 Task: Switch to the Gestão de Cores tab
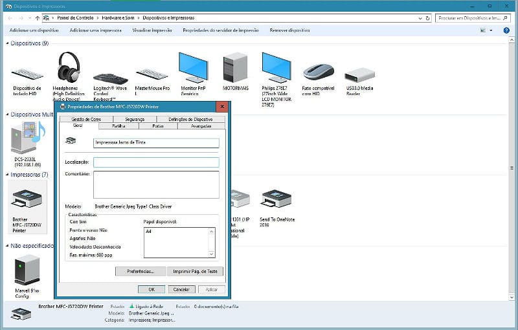pos(86,119)
